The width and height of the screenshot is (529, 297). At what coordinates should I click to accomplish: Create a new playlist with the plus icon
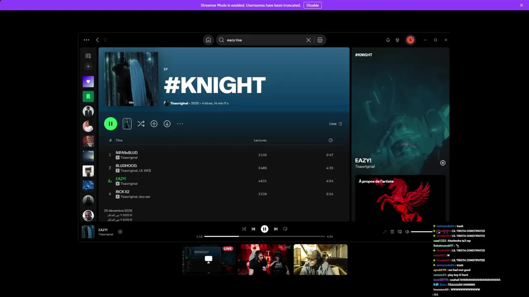tap(88, 66)
